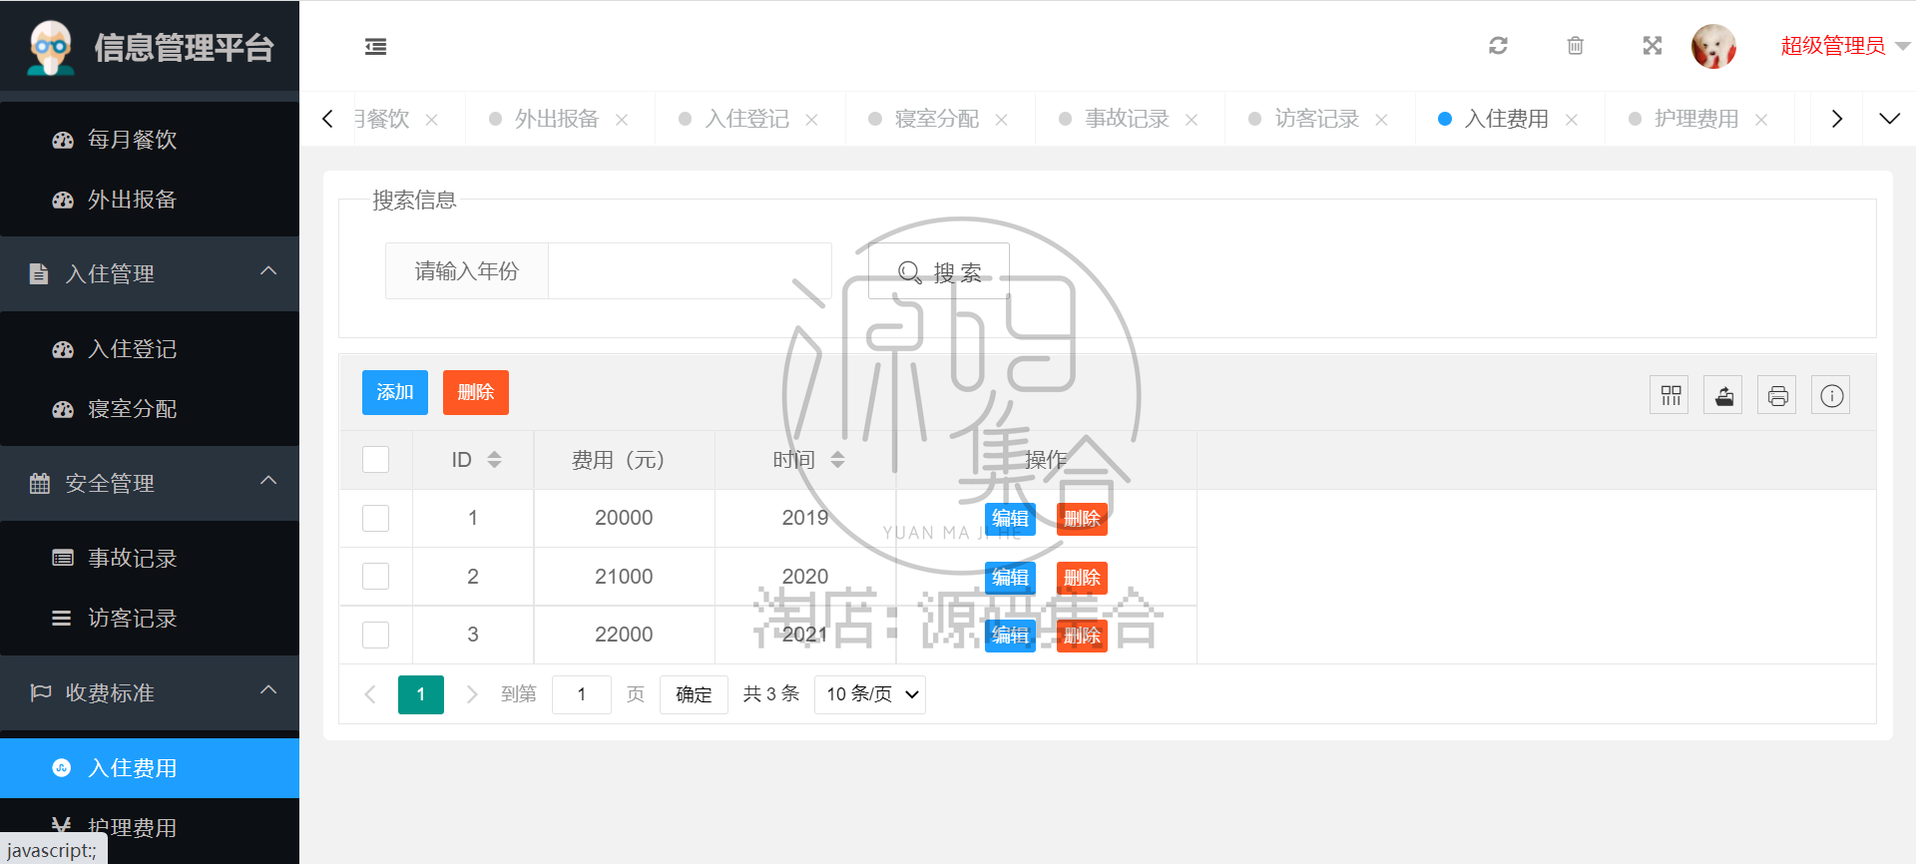Check the checkbox for row ID 1
The image size is (1916, 864).
pos(375,518)
